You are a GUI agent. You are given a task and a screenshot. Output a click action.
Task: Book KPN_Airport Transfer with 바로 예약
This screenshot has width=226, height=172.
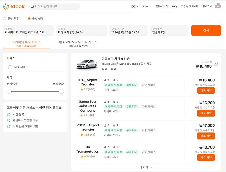click(206, 90)
